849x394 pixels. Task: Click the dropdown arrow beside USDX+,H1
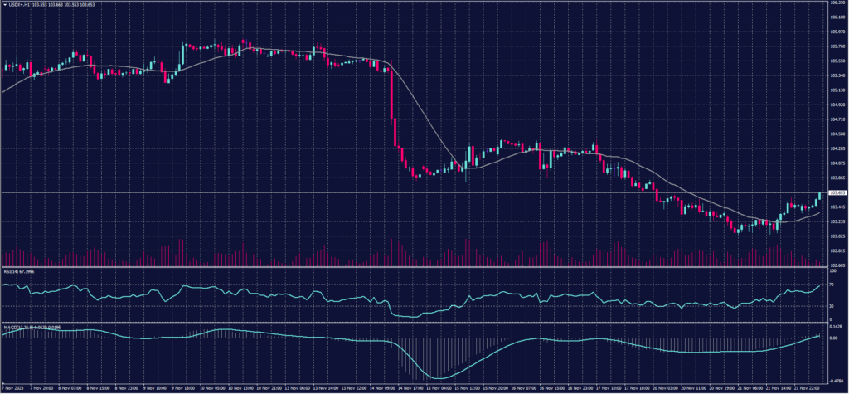tap(4, 4)
